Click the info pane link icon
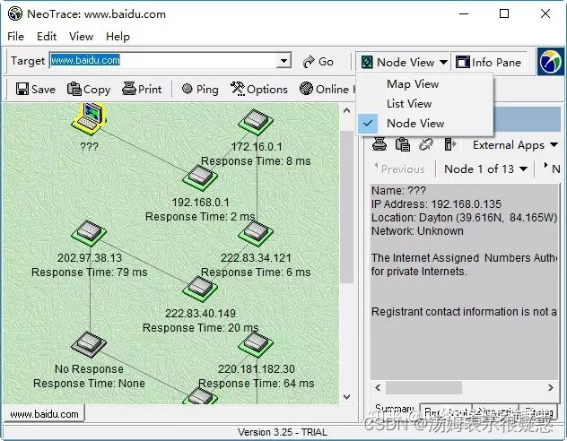Screen dimensions: 567x441 tap(425, 144)
